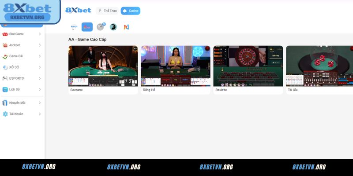Click the Khuyến Mãi gift icon
This screenshot has height=176, width=353.
coord(5,103)
